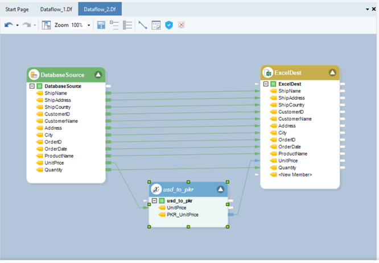Viewport: 379px width, 263px height.
Task: Collapse the DatabaseSource object using header arrow
Action: pos(98,75)
